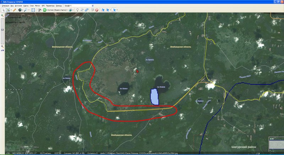Open the Помощь menu

[x=59, y=6]
